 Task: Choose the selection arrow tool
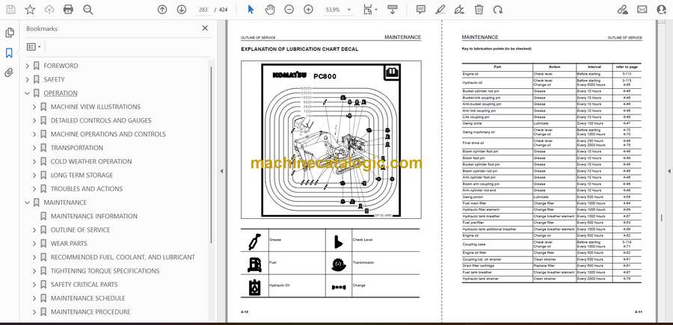point(251,10)
